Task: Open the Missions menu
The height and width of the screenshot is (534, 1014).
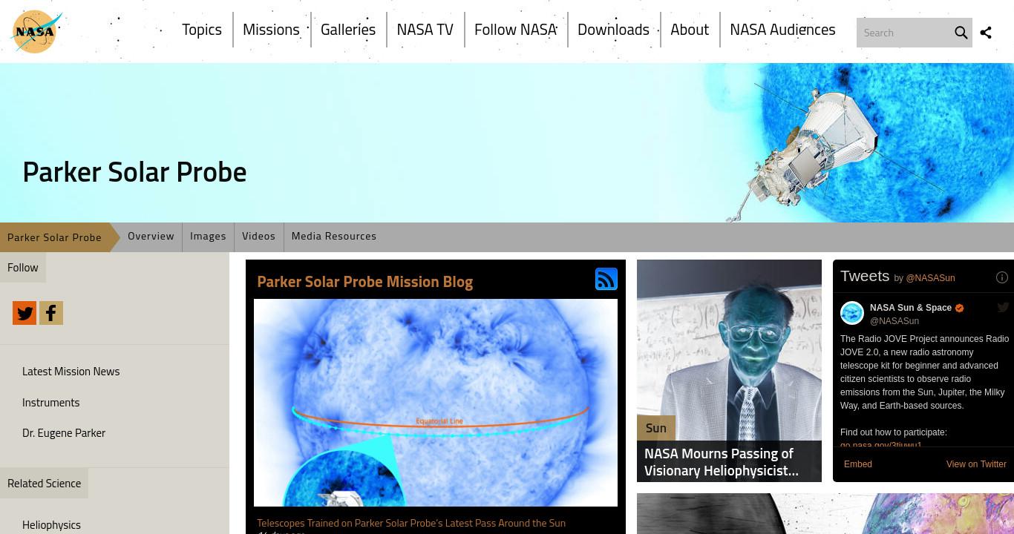Action: click(271, 30)
